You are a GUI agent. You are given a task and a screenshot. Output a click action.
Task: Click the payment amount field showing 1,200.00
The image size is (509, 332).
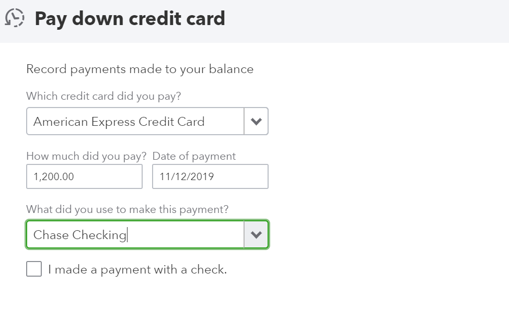(84, 176)
